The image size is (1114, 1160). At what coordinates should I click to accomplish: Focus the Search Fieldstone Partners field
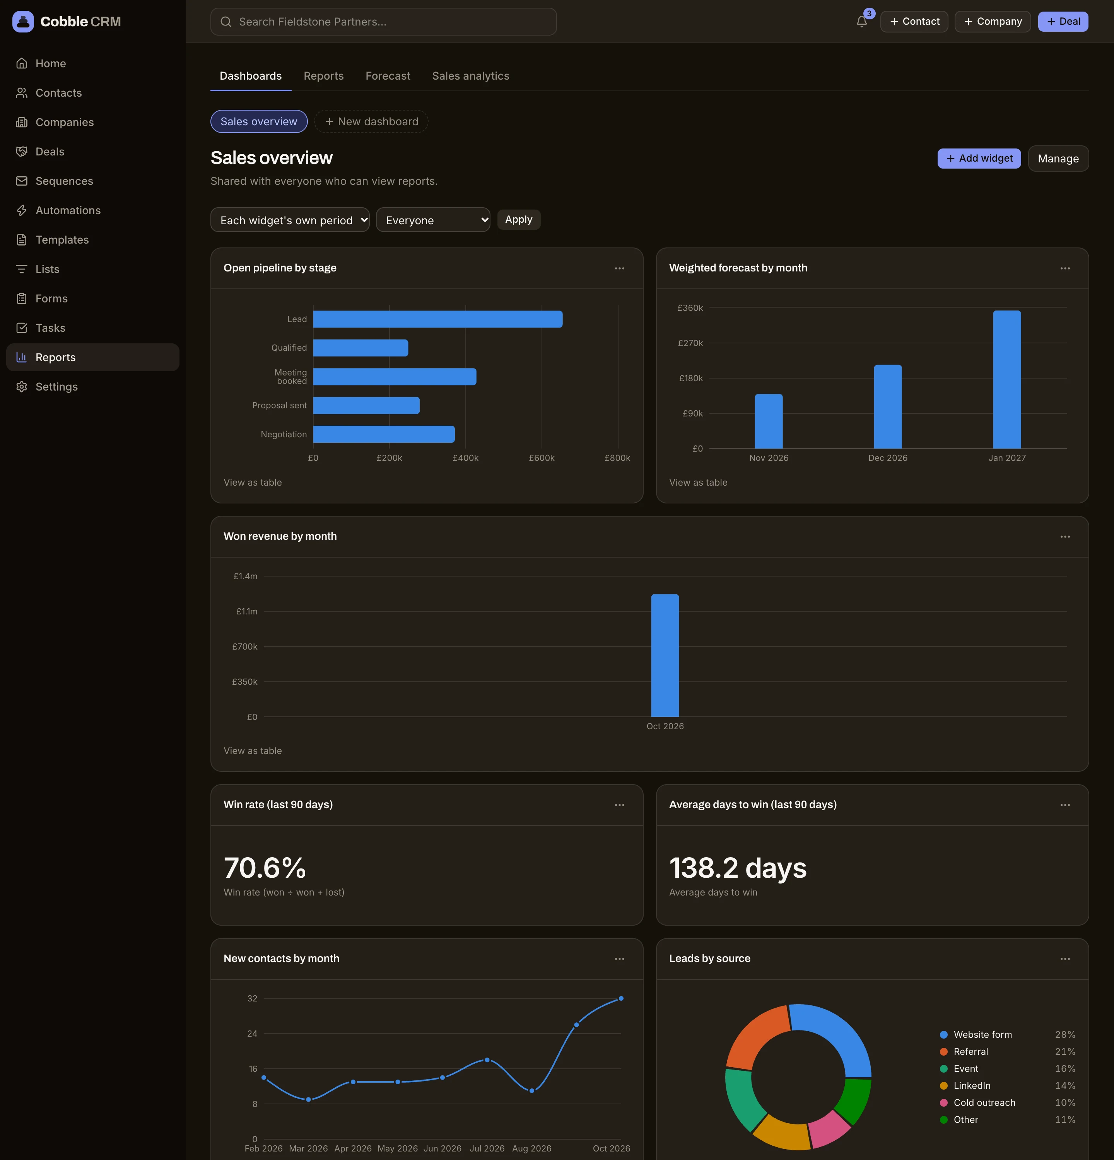click(x=384, y=22)
